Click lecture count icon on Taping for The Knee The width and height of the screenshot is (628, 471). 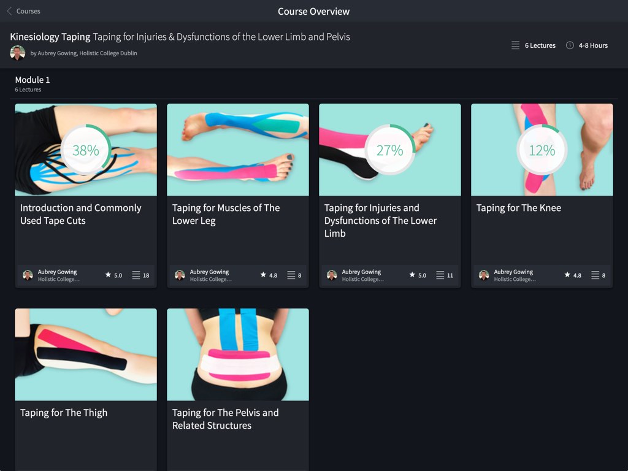click(x=595, y=275)
